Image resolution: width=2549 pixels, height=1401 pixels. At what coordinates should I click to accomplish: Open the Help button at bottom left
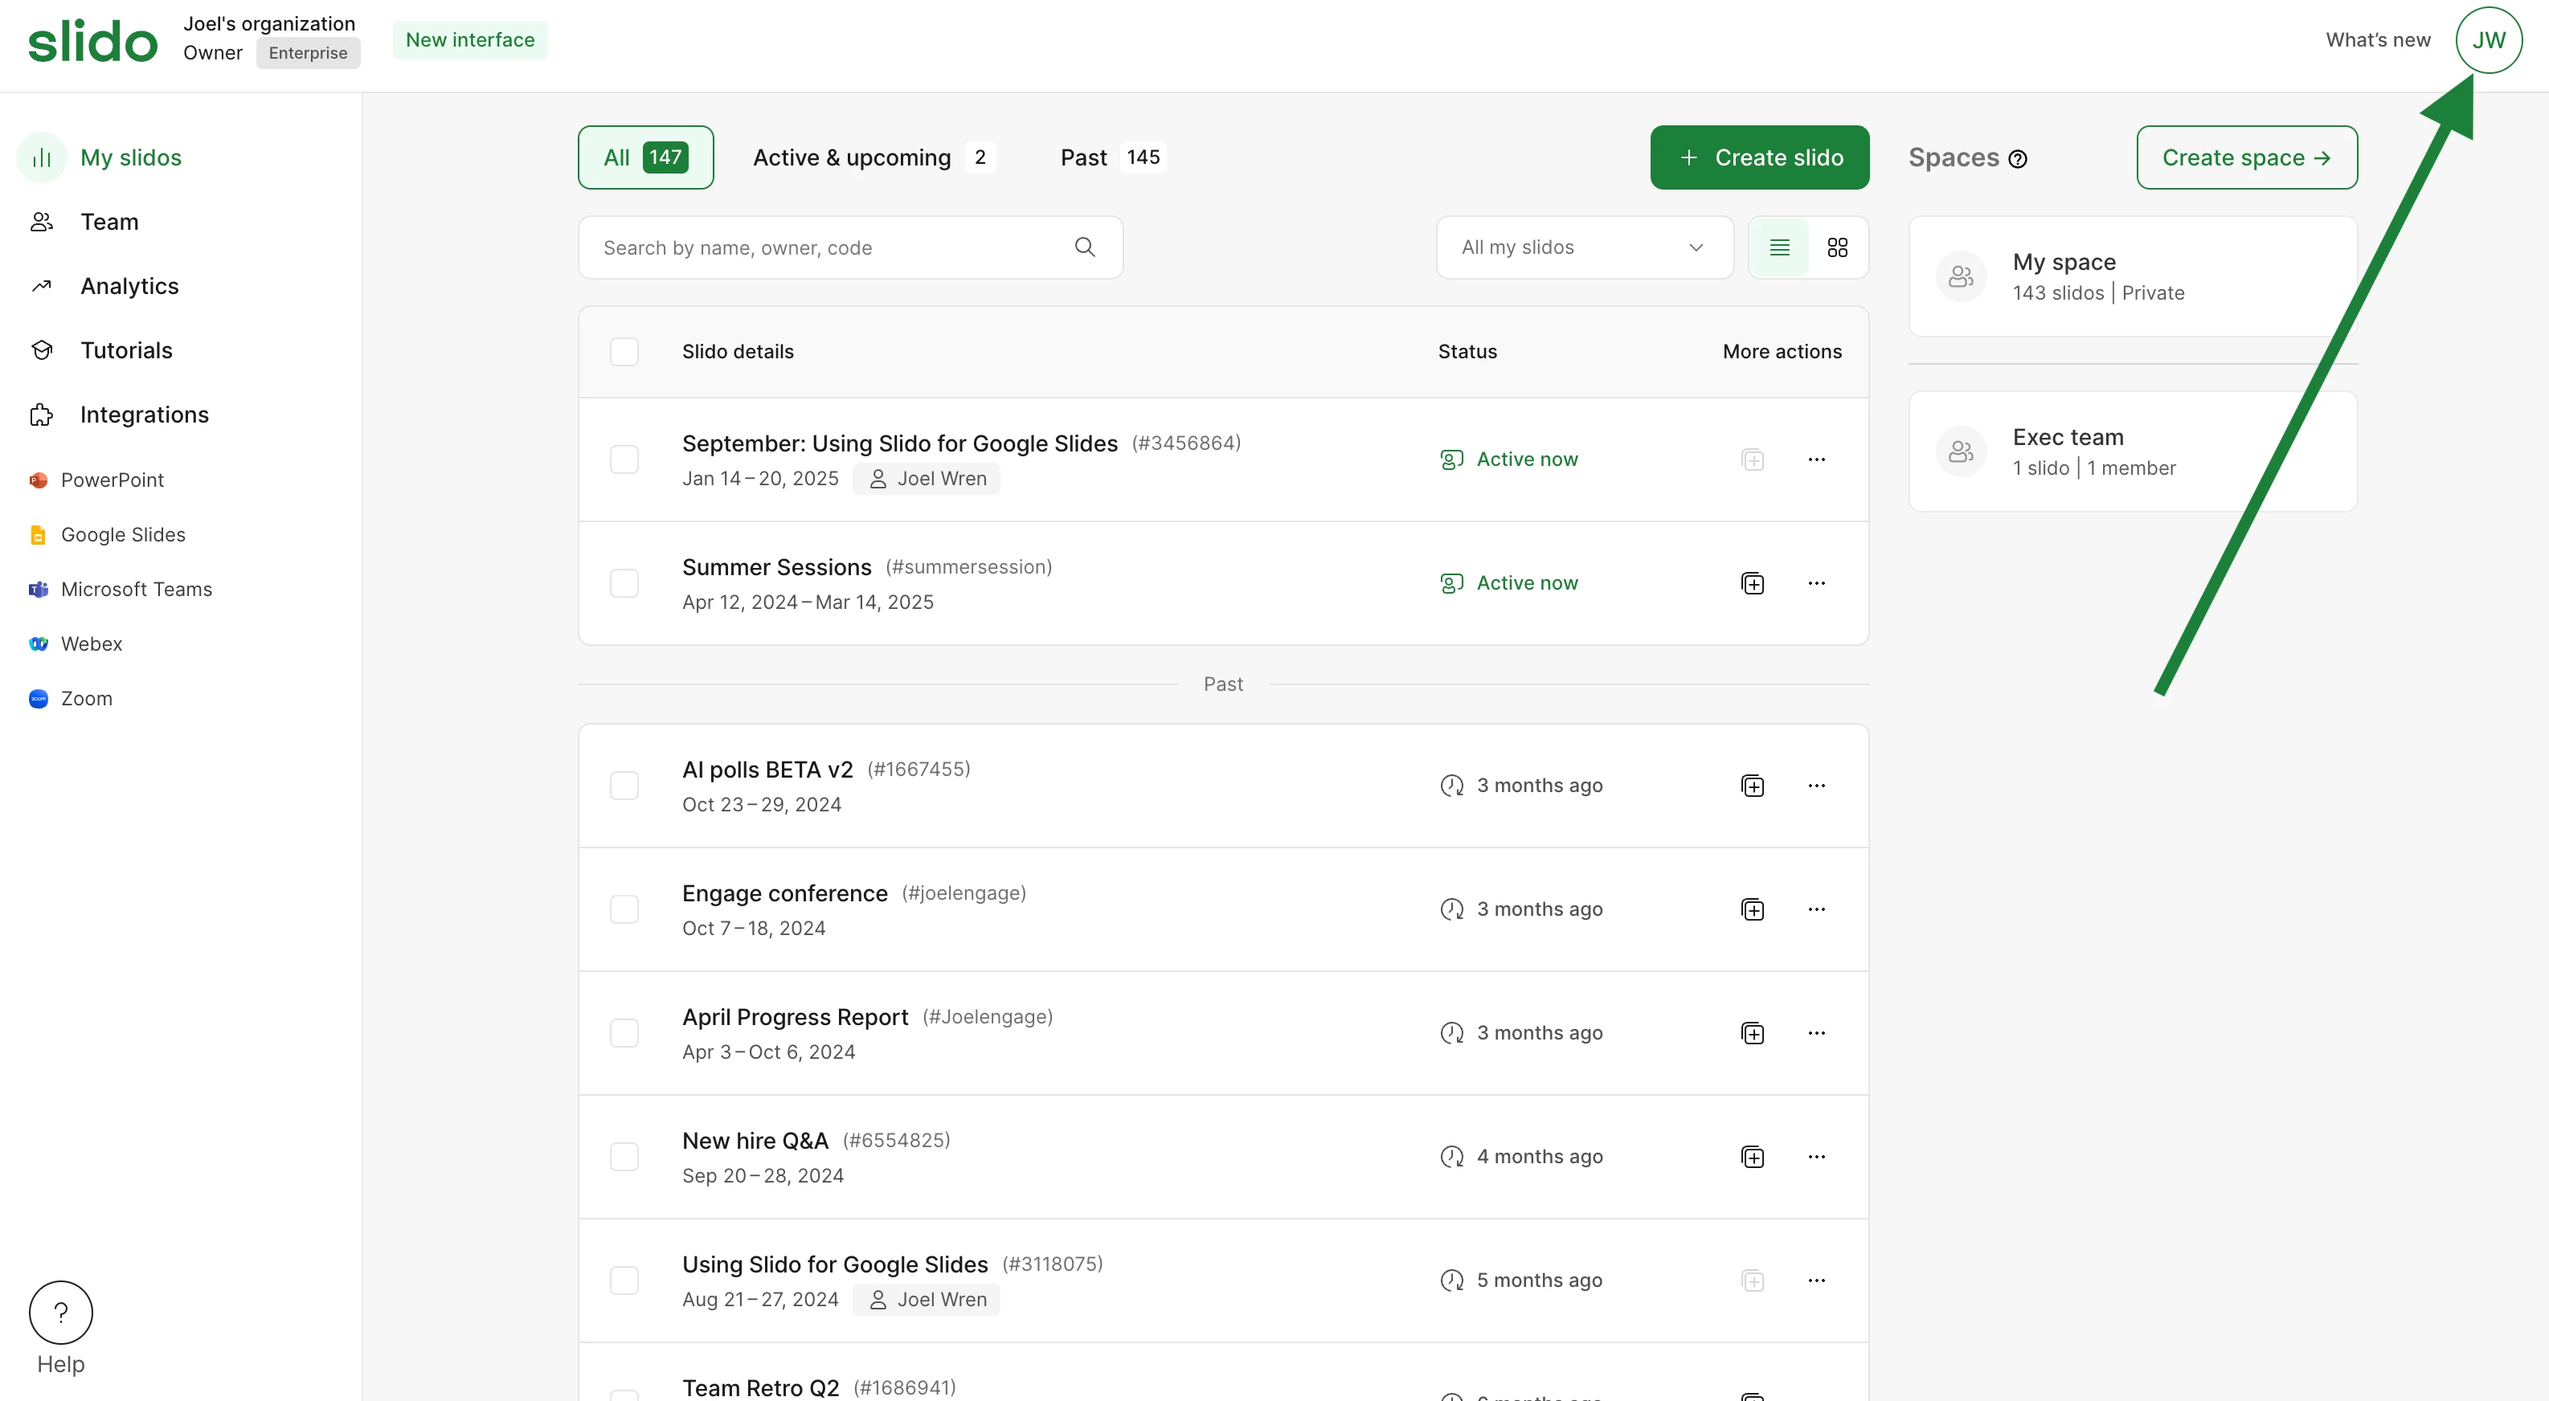pyautogui.click(x=60, y=1312)
